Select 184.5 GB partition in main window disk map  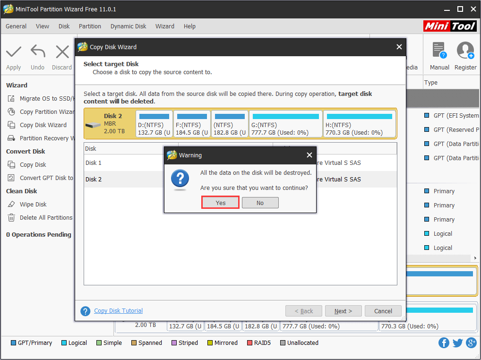(x=223, y=326)
